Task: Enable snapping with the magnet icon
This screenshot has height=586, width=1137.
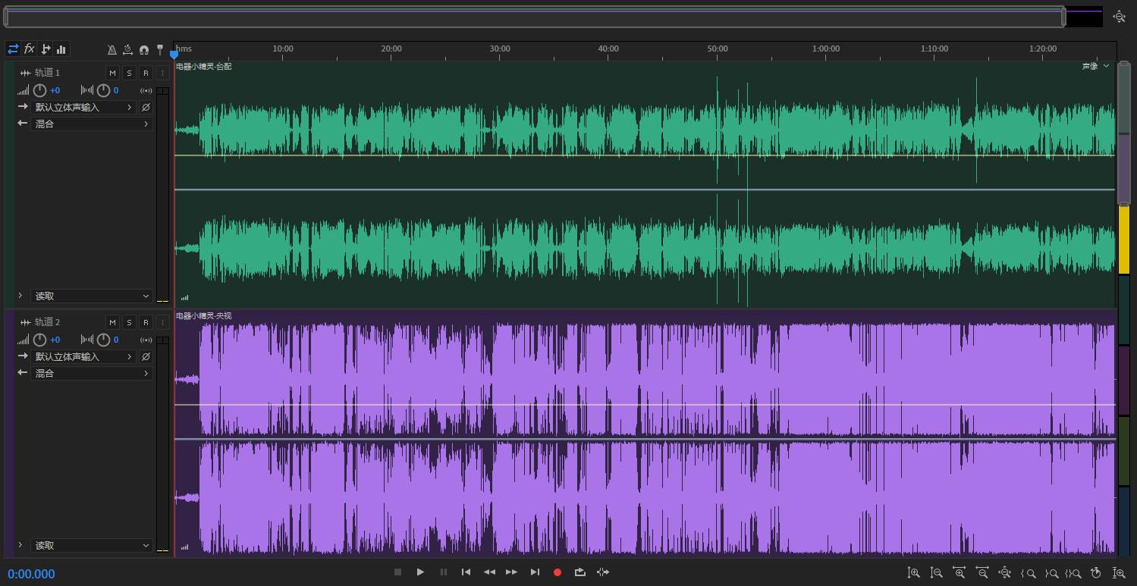Action: click(143, 49)
